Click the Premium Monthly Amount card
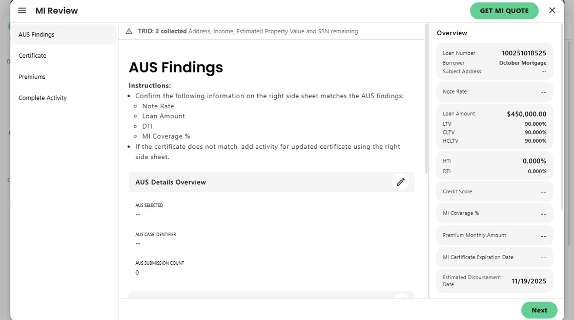 (x=495, y=236)
